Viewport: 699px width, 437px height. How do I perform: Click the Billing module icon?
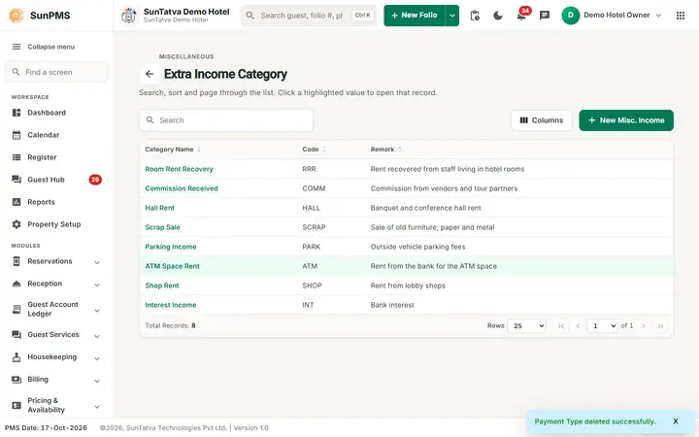pos(17,380)
